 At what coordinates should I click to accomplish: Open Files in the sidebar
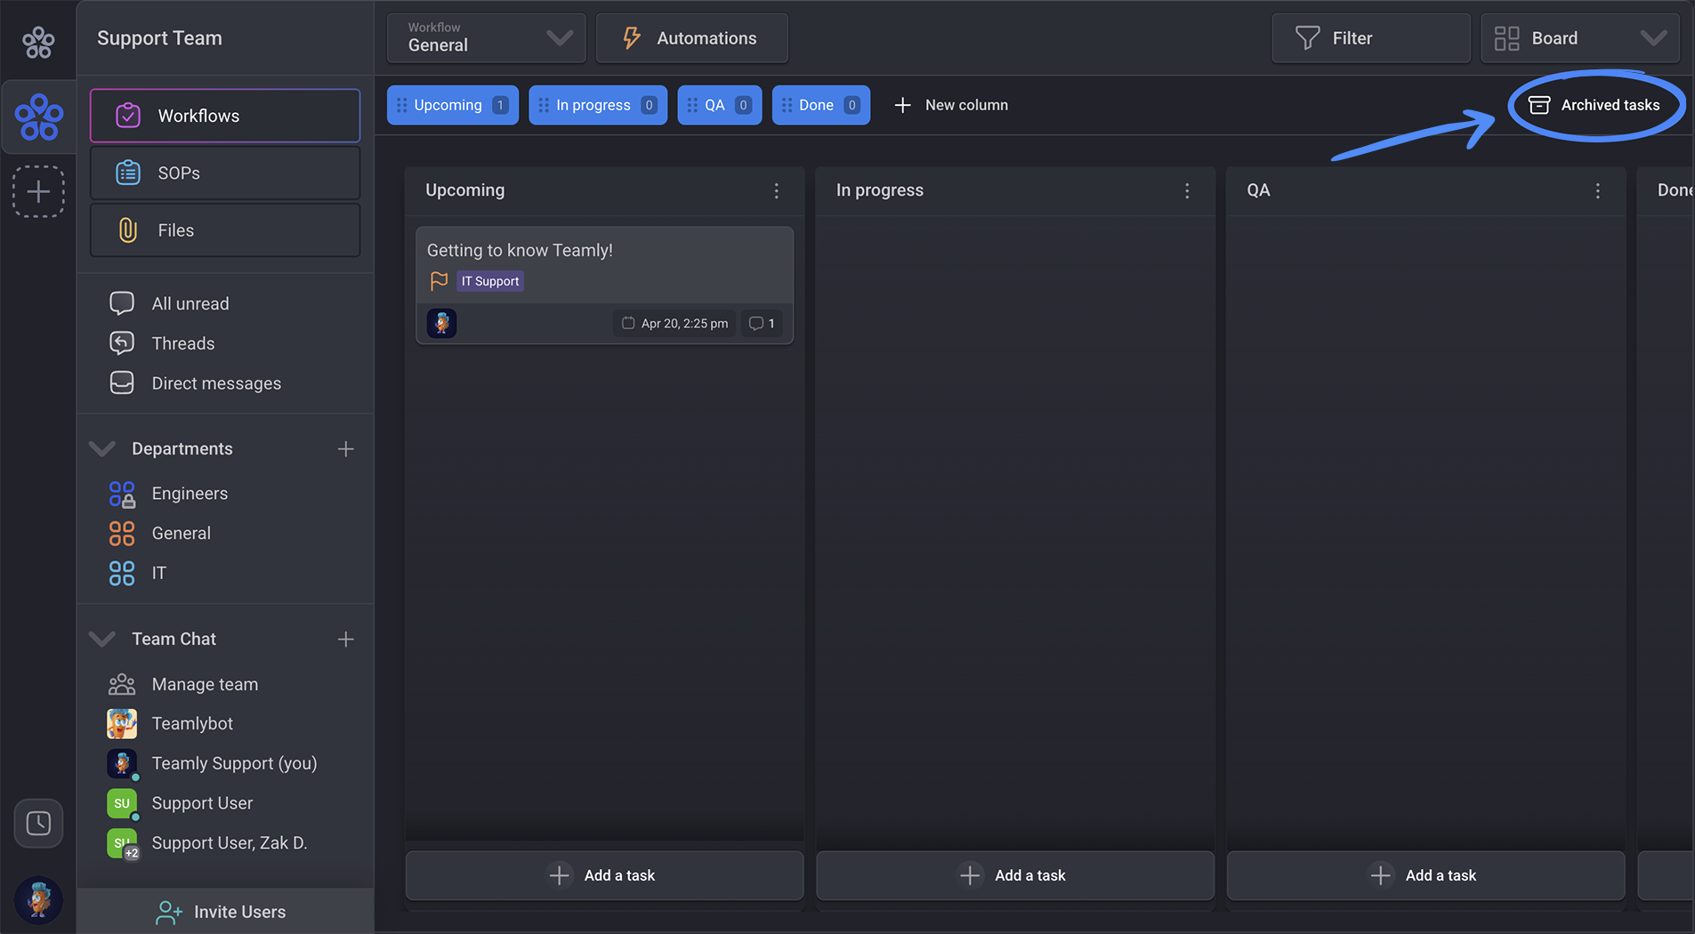point(225,230)
